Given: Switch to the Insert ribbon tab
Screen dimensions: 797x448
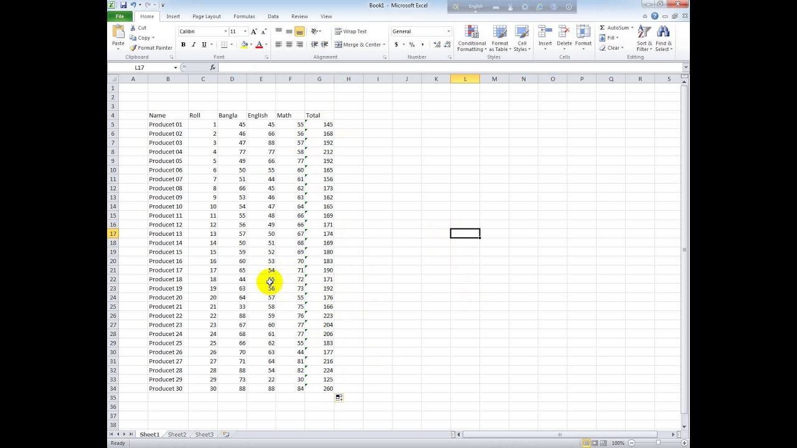Looking at the screenshot, I should point(173,16).
